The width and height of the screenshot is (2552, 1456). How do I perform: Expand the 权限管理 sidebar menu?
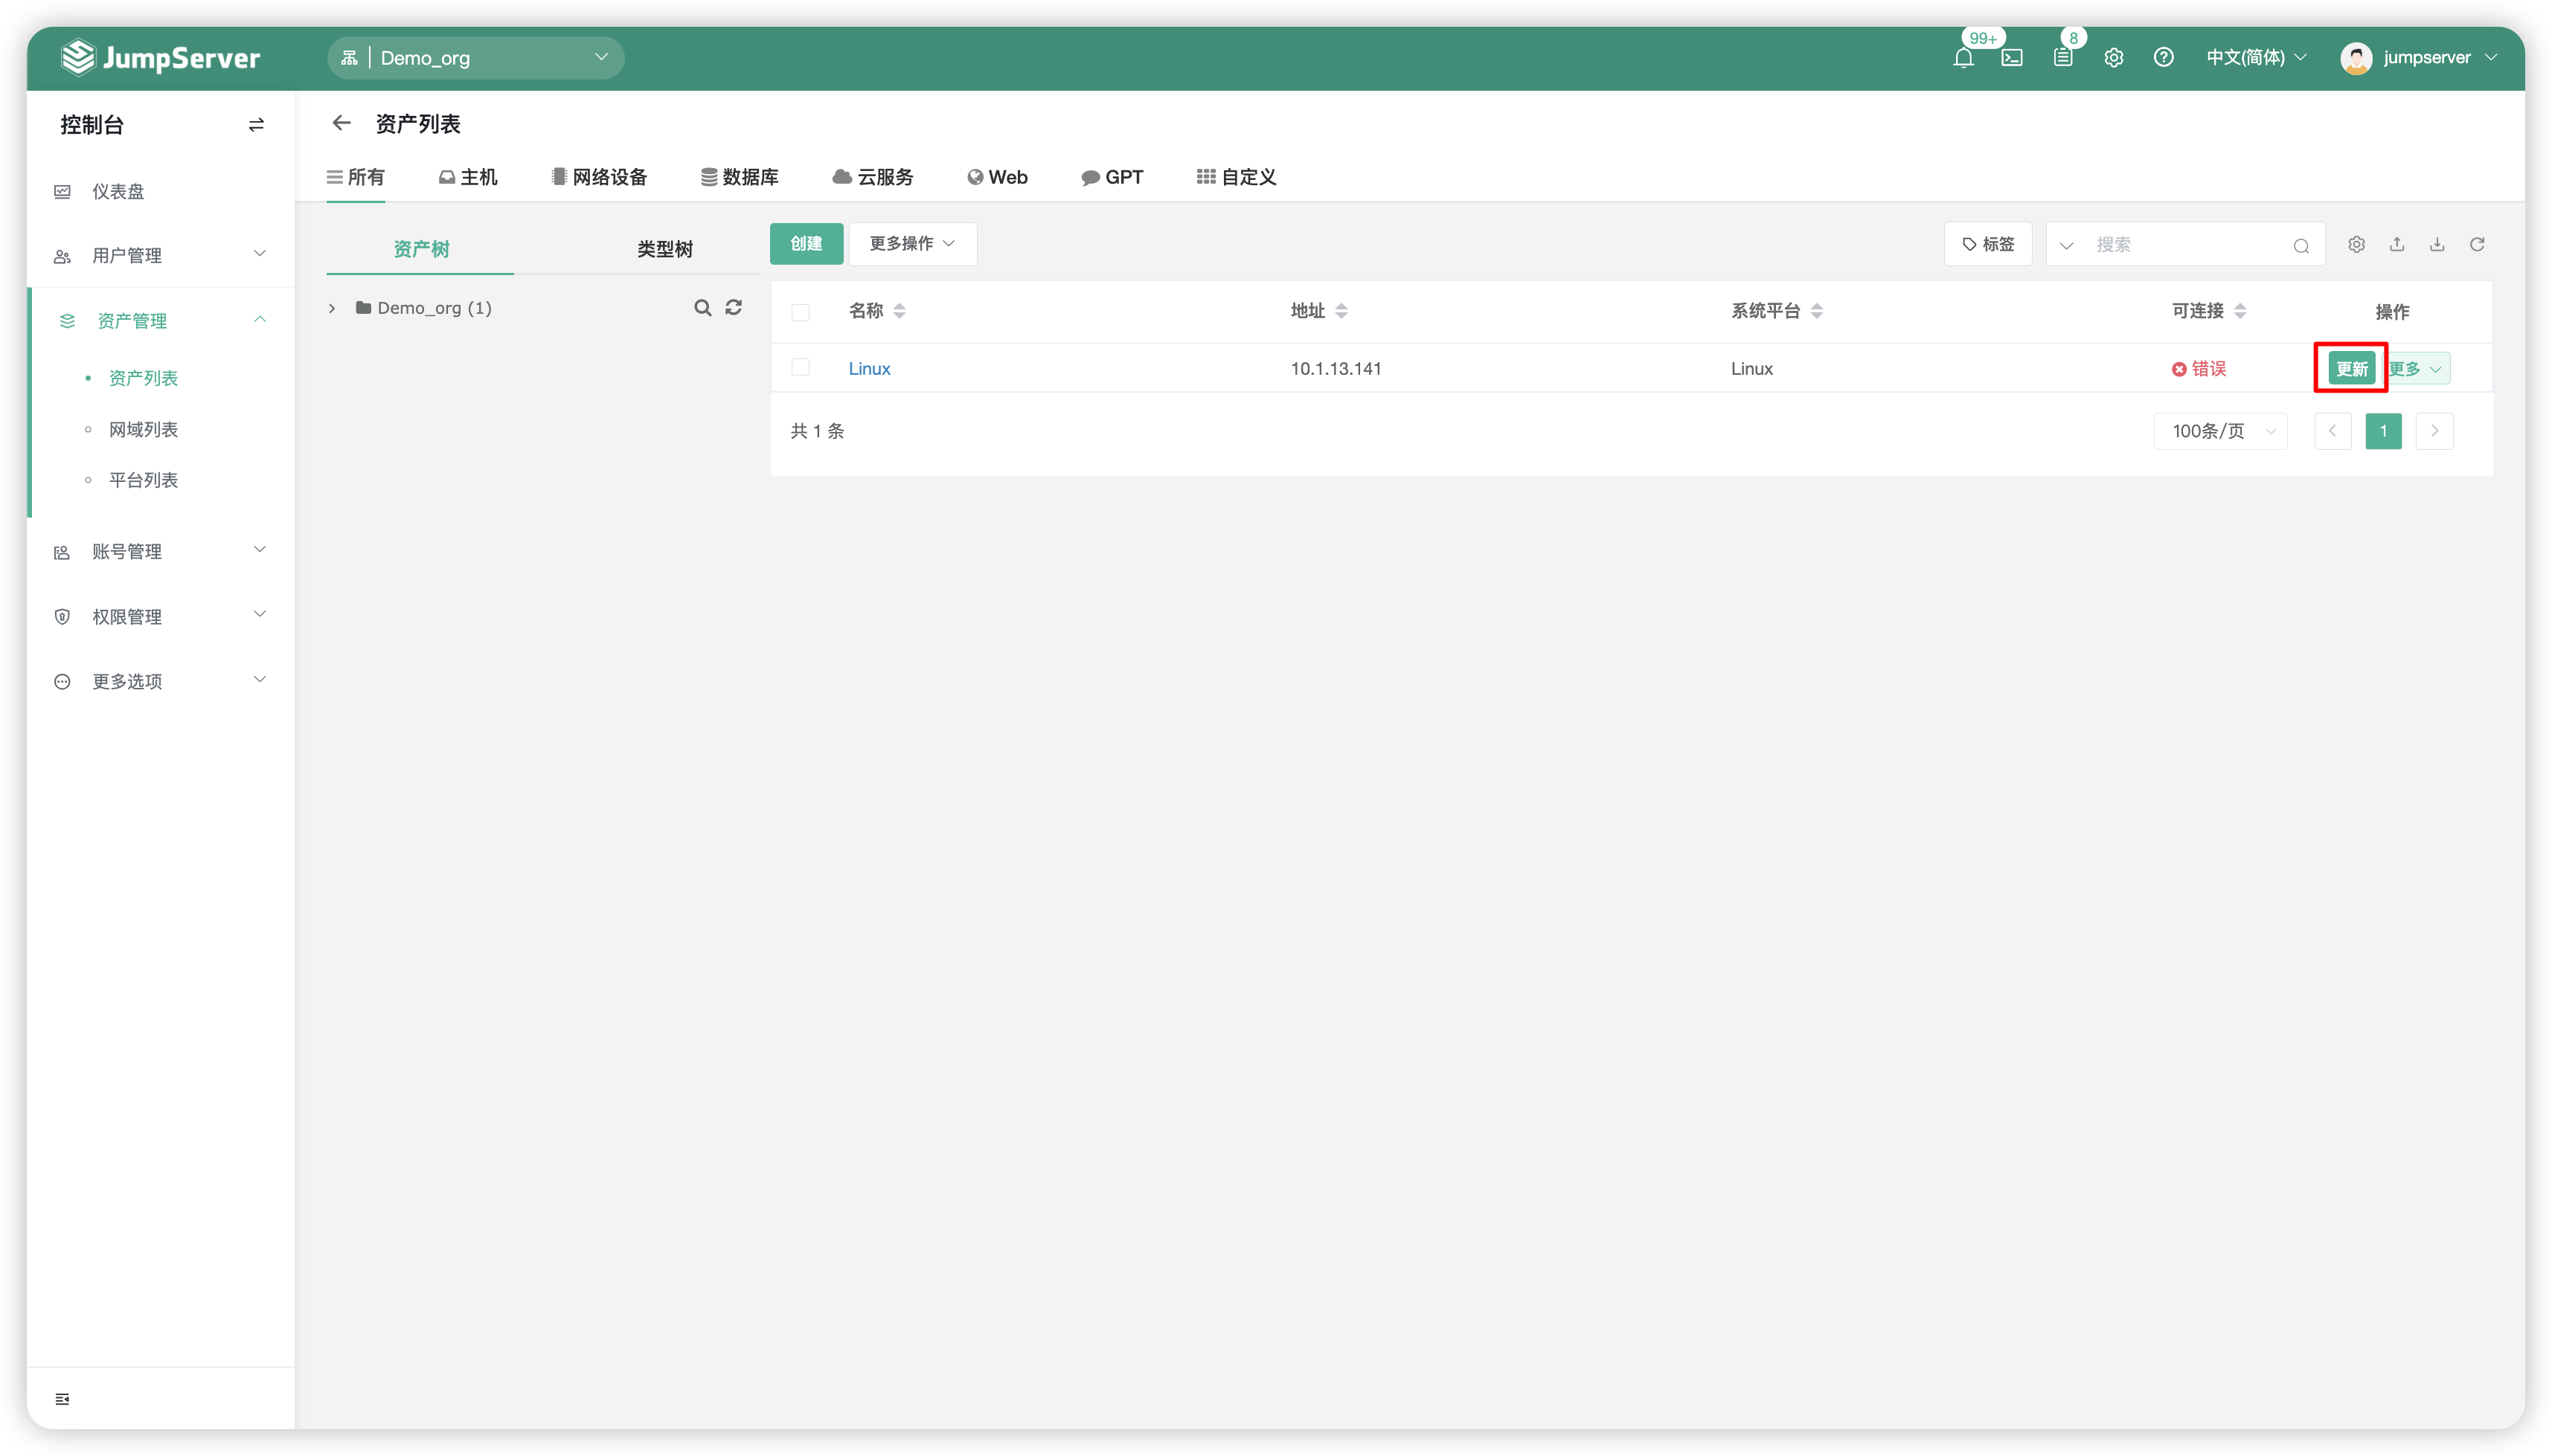pyautogui.click(x=160, y=616)
